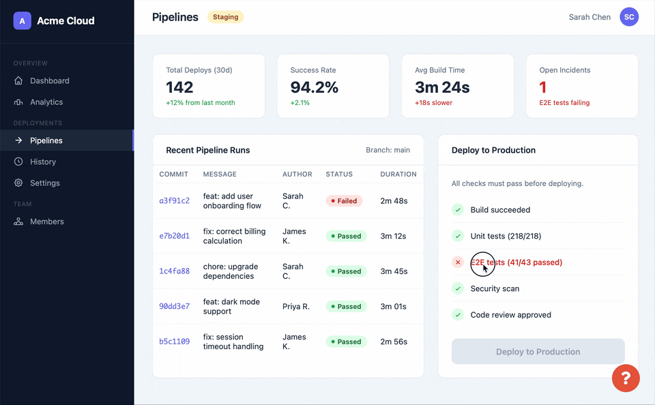The image size is (655, 405).
Task: Click the Failed status badge
Action: point(345,201)
